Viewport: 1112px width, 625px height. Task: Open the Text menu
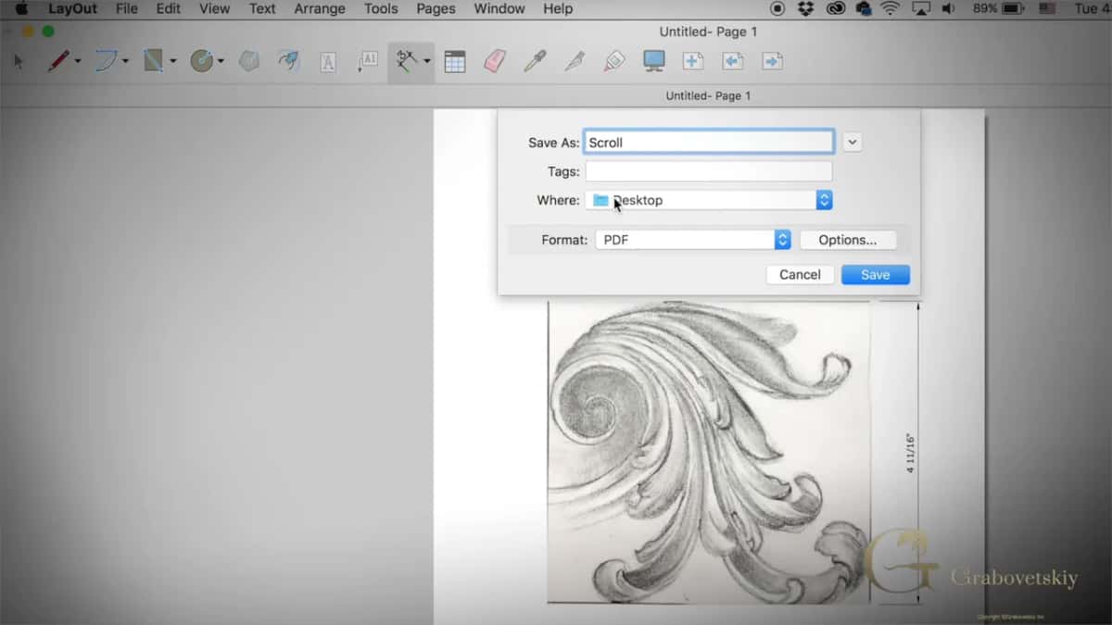(x=262, y=8)
